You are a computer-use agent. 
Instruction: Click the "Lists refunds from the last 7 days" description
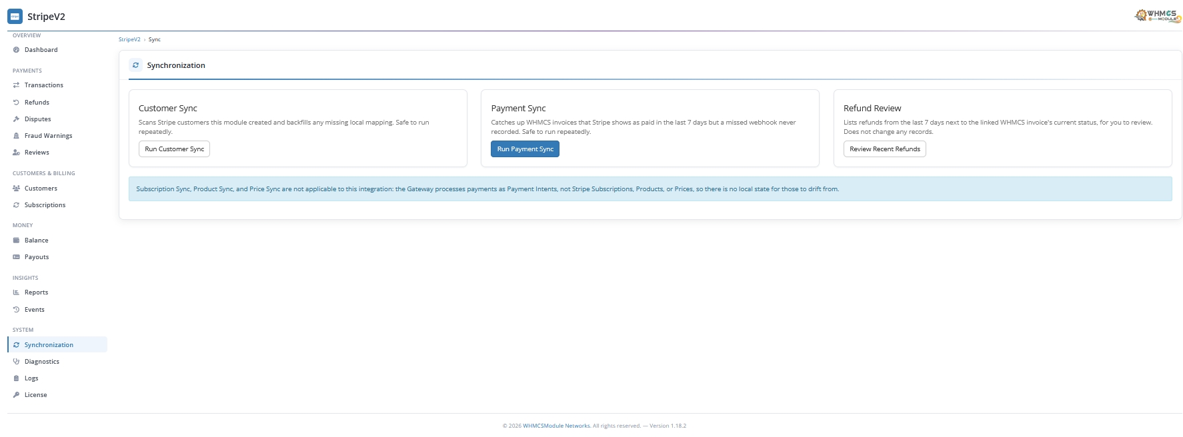tap(998, 127)
